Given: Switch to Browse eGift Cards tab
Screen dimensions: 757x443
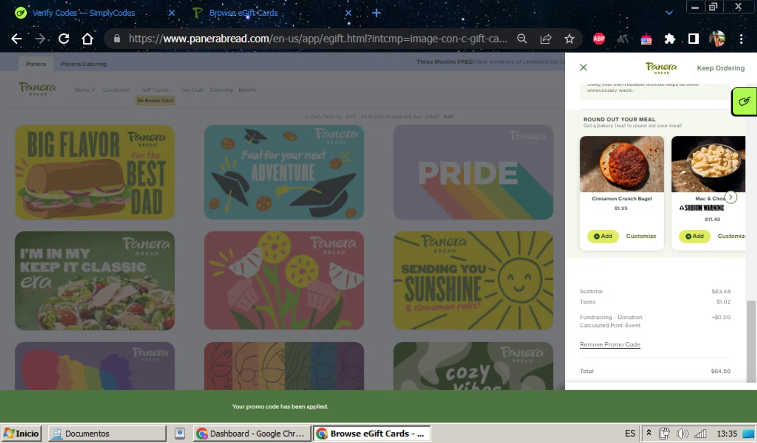Looking at the screenshot, I should pos(243,13).
